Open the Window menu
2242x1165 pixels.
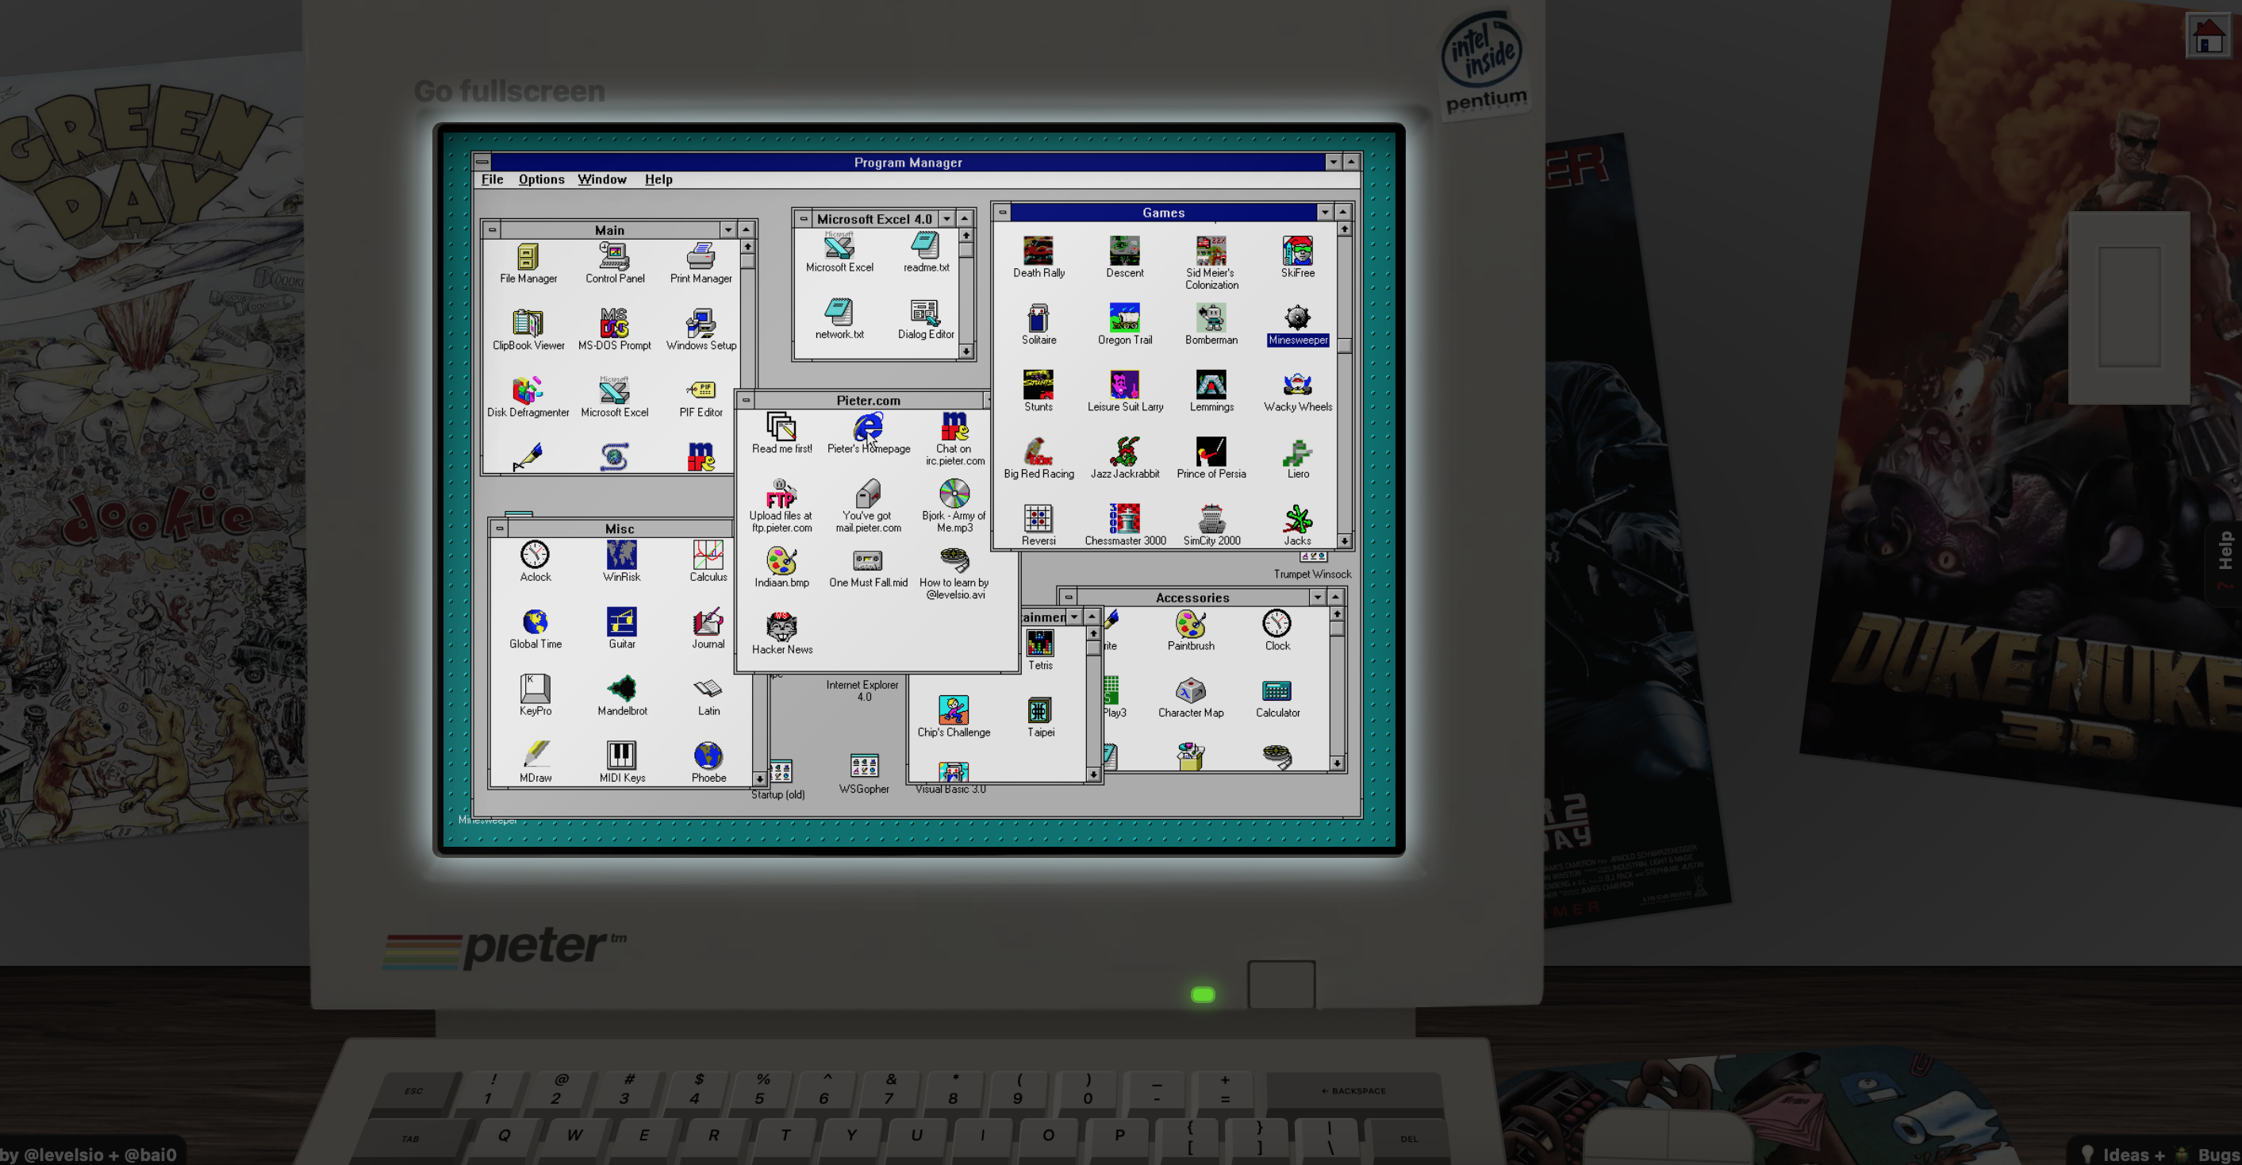click(x=601, y=179)
